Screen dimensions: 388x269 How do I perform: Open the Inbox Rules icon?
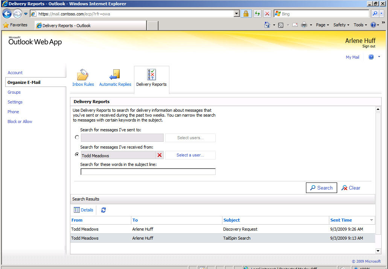tap(83, 75)
